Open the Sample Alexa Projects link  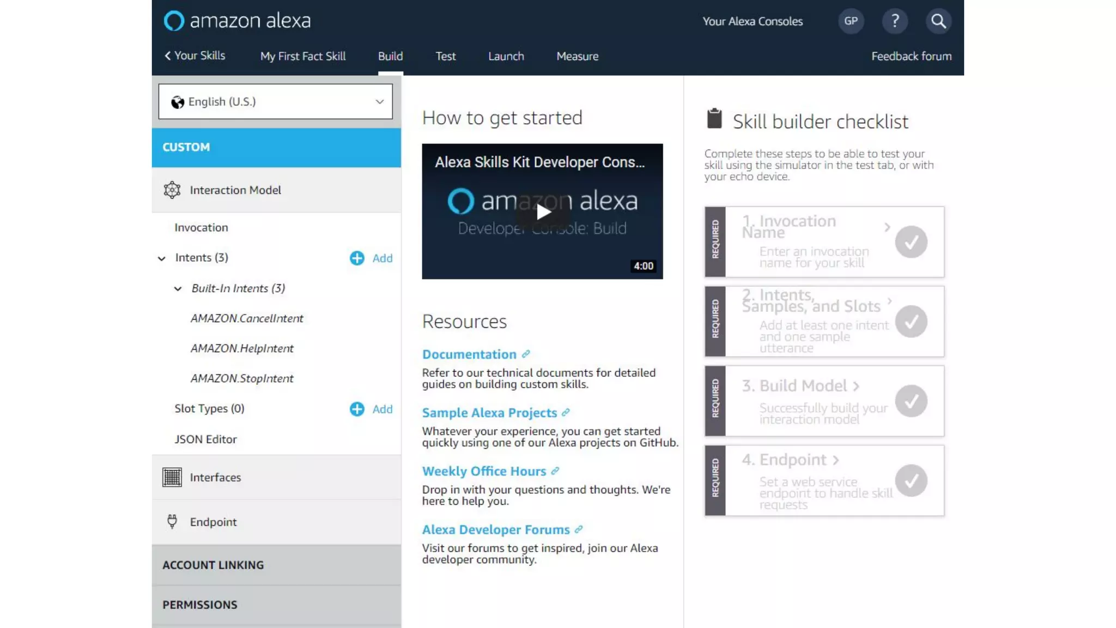coord(489,413)
